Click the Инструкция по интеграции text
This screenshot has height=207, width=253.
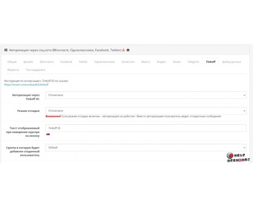click(x=36, y=81)
